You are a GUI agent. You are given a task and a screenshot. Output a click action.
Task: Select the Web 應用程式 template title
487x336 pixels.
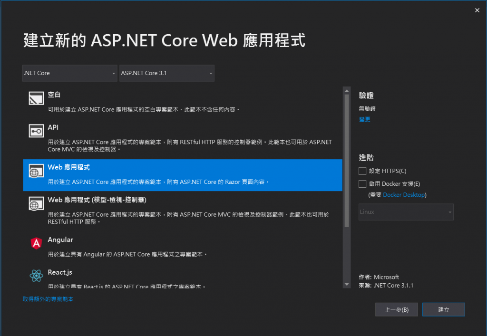pyautogui.click(x=68, y=167)
